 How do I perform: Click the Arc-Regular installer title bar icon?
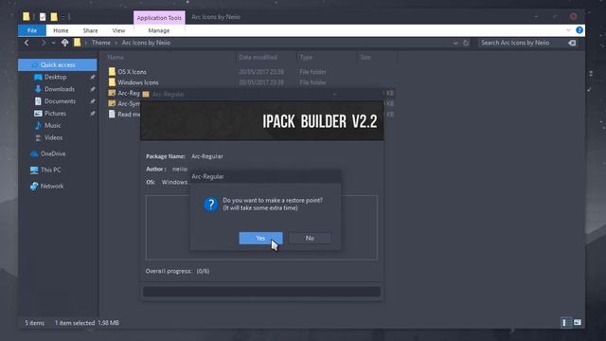(146, 94)
